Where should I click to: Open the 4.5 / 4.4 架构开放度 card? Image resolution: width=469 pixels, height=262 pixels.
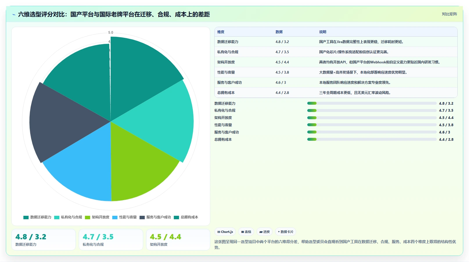click(178, 240)
